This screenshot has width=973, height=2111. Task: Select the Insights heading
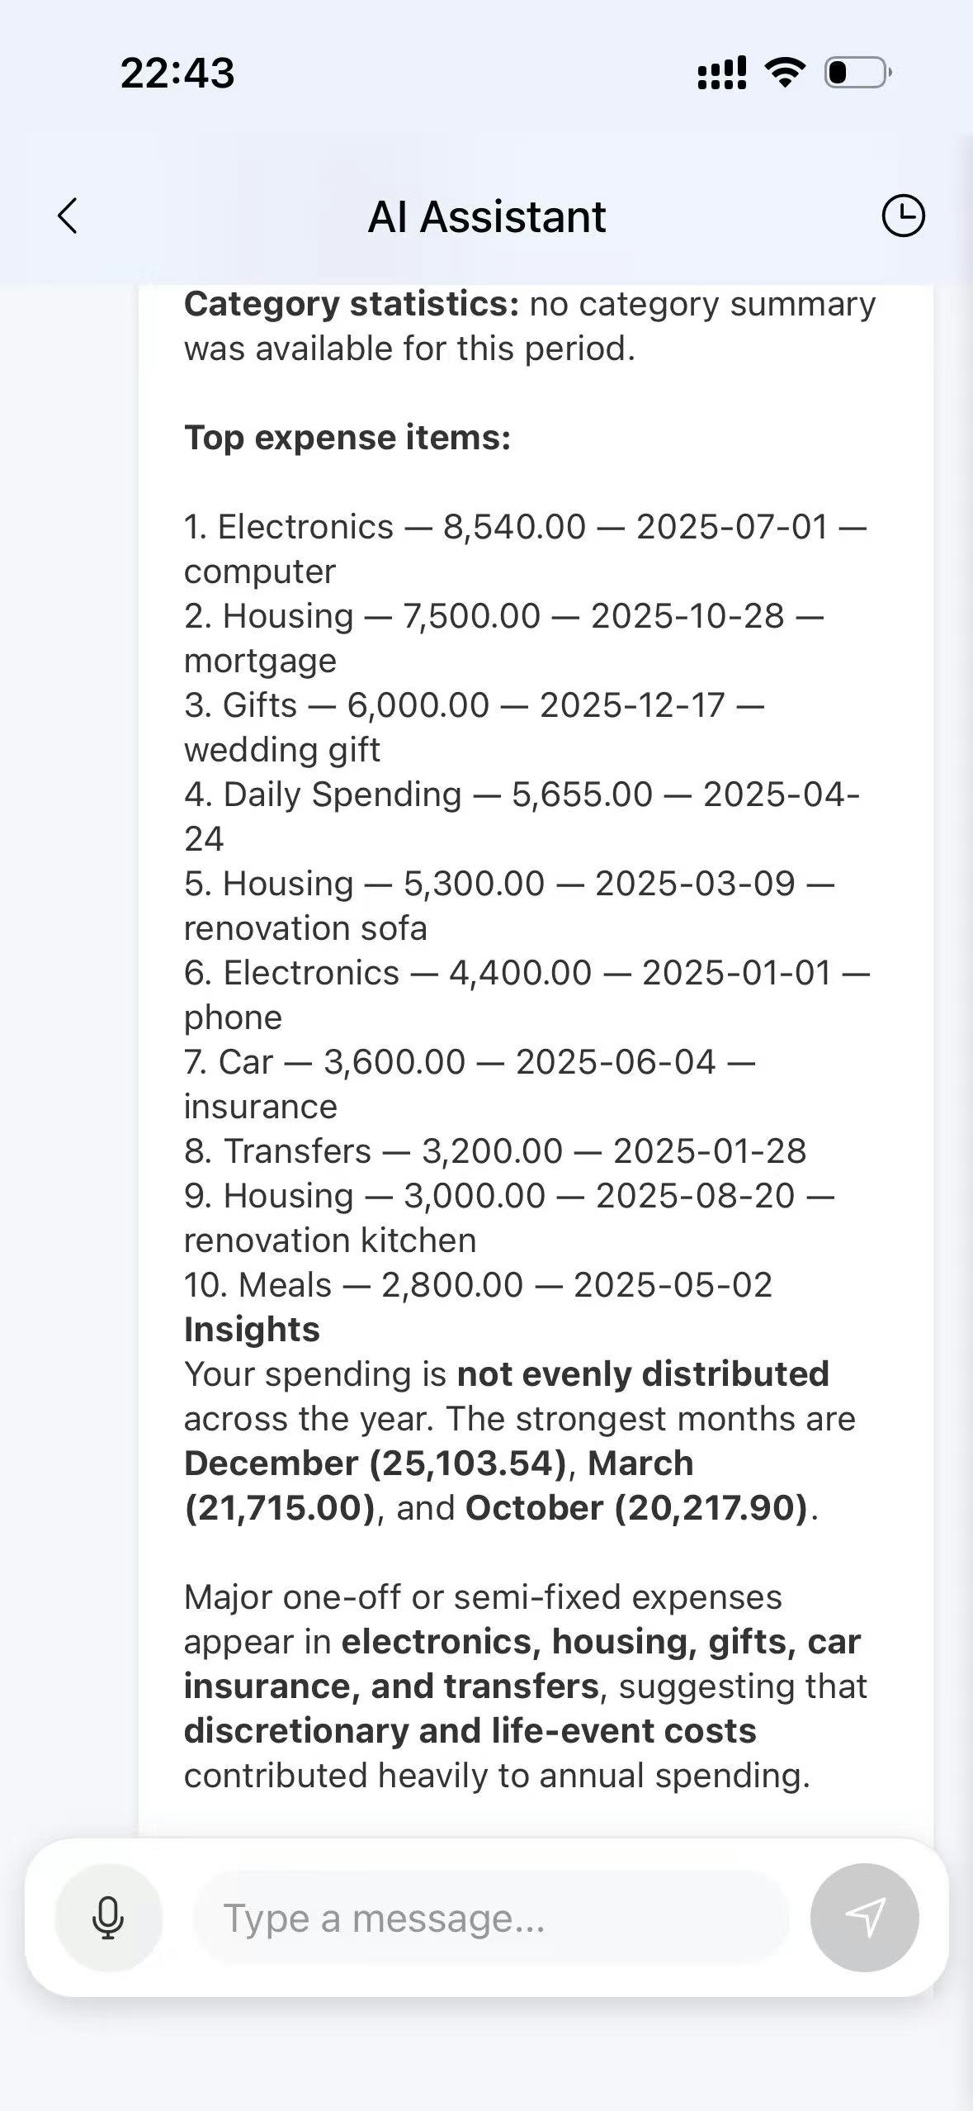click(x=252, y=1330)
